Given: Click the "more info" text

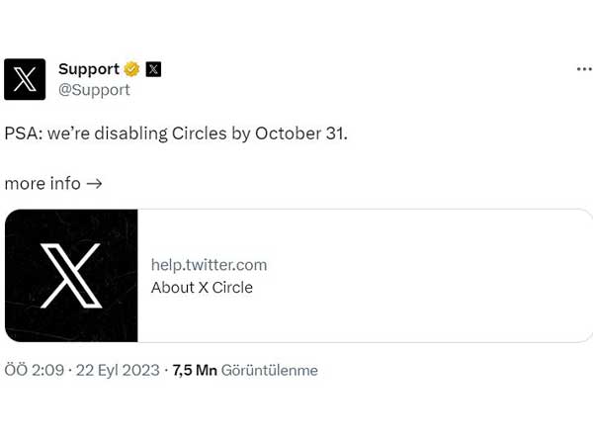Looking at the screenshot, I should pos(42,184).
